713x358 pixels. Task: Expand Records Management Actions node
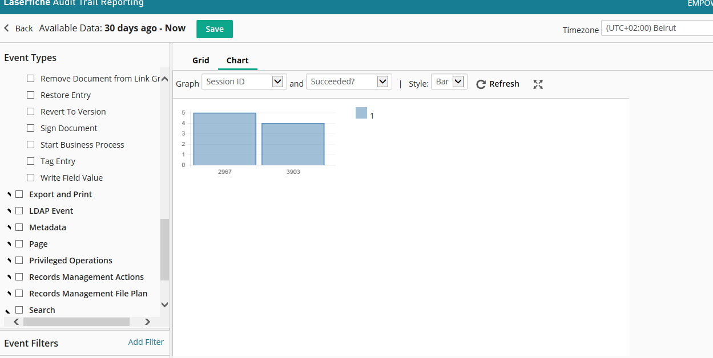(x=9, y=278)
